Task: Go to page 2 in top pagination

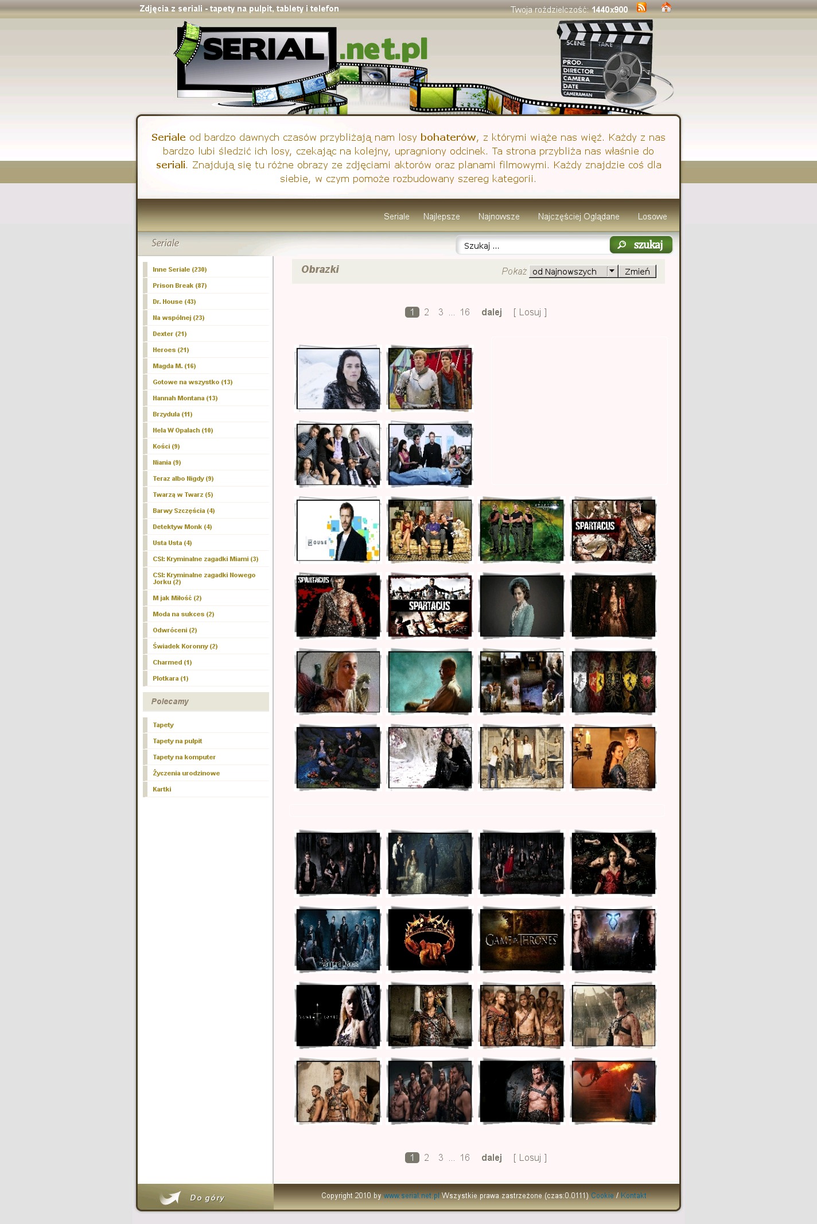Action: click(x=426, y=312)
